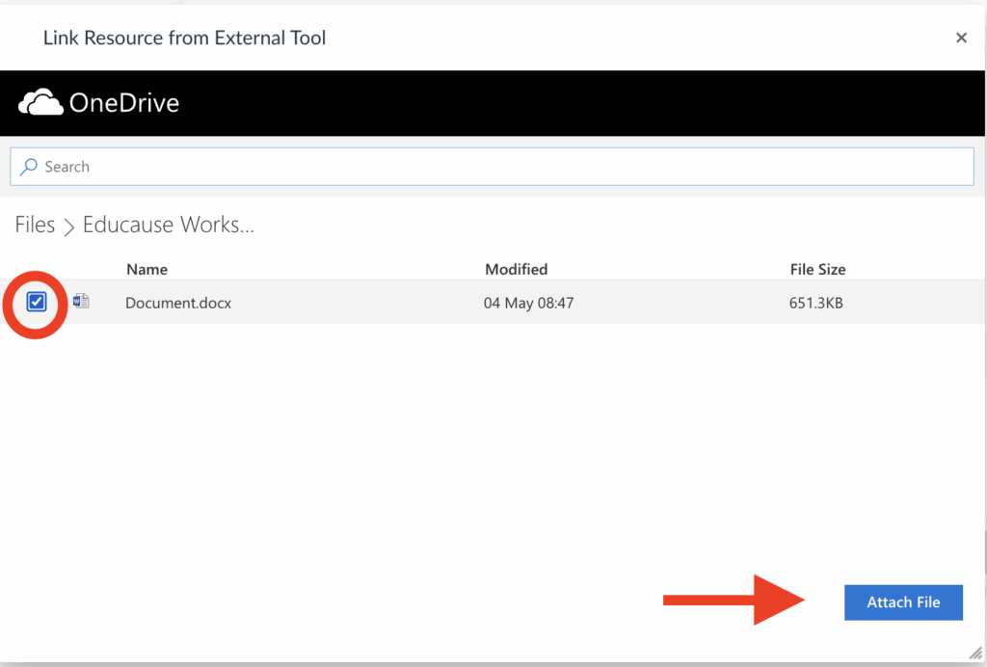Select the Document.docx file row
The height and width of the screenshot is (667, 987).
[386, 302]
